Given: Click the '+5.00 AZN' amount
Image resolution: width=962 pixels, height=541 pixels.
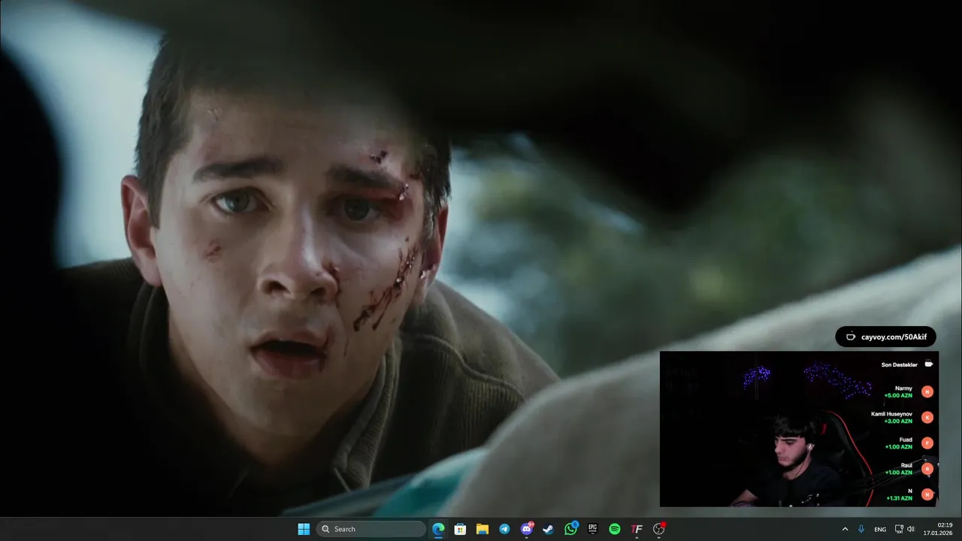Looking at the screenshot, I should tap(898, 395).
